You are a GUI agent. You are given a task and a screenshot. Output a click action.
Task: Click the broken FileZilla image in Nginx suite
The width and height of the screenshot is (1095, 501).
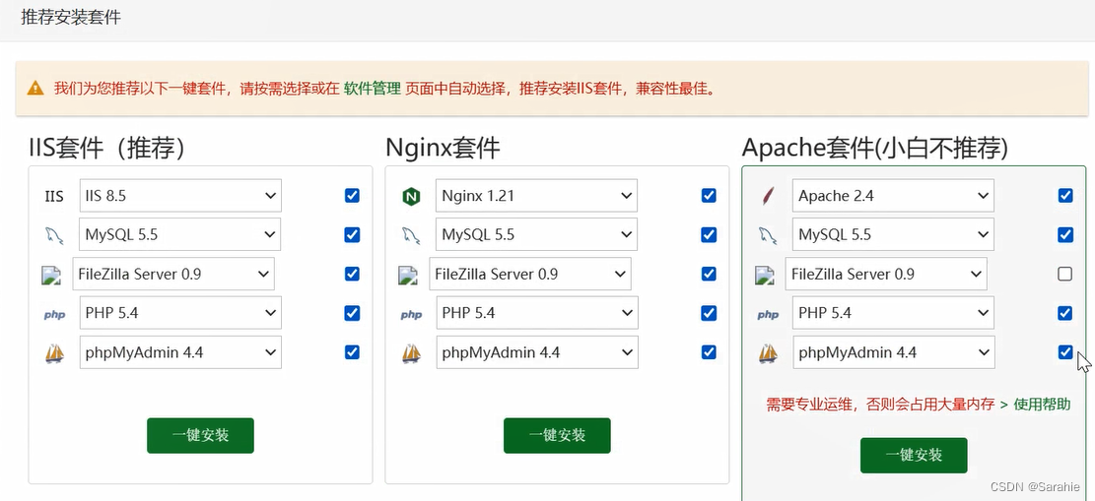408,275
